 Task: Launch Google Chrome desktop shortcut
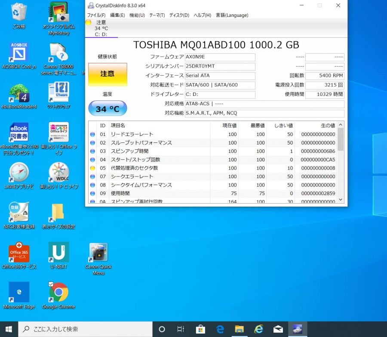click(58, 296)
